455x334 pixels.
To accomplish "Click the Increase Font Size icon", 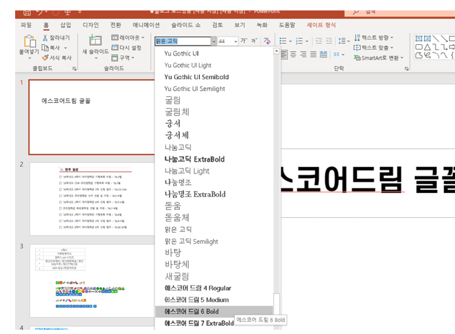I will (244, 40).
